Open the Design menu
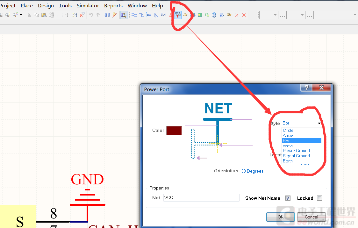Viewport: 358px width, 228px height. tap(46, 5)
